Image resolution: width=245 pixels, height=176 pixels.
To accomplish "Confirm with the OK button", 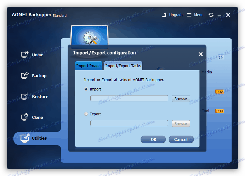I will point(153,139).
